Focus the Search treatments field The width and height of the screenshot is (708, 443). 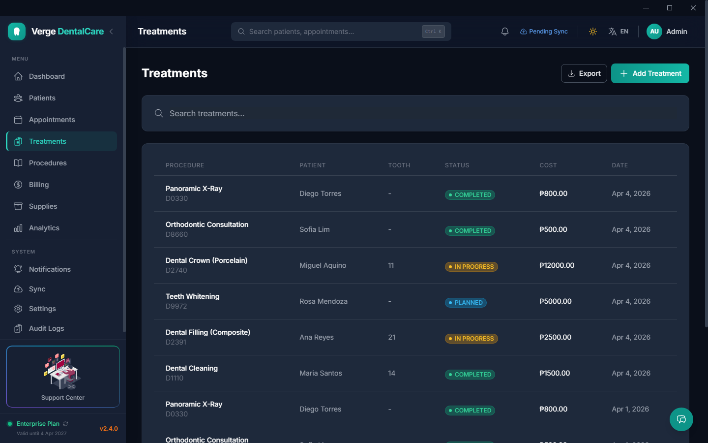pos(415,113)
